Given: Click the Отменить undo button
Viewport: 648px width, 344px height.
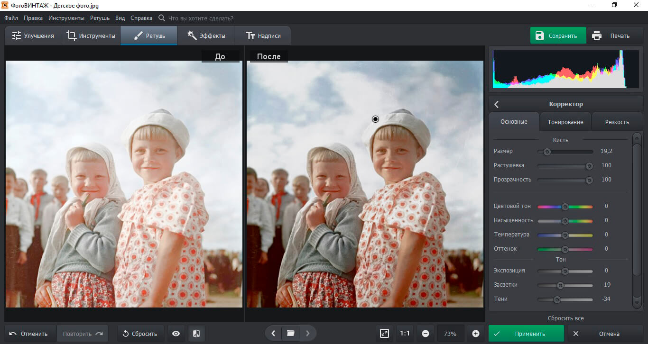Looking at the screenshot, I should click(30, 334).
